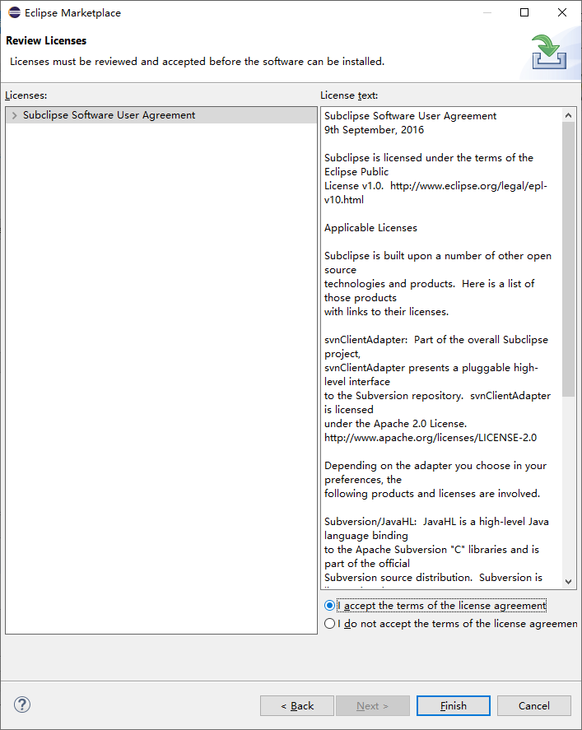Click the Help question mark icon
The width and height of the screenshot is (582, 730).
click(22, 704)
